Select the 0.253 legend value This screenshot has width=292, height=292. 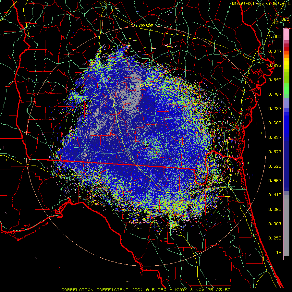click(x=275, y=238)
